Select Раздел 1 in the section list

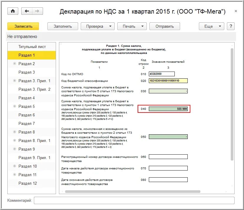click(32, 55)
